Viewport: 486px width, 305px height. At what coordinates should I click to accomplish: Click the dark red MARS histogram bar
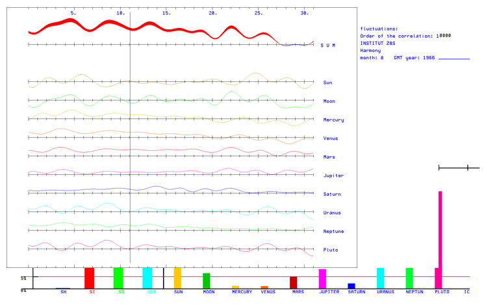click(293, 282)
